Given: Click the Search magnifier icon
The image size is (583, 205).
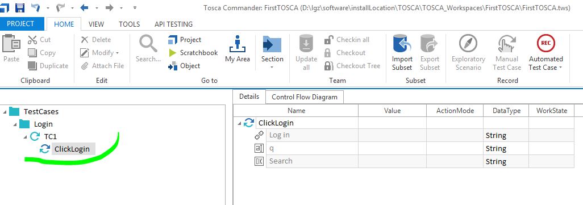Looking at the screenshot, I should tap(148, 44).
